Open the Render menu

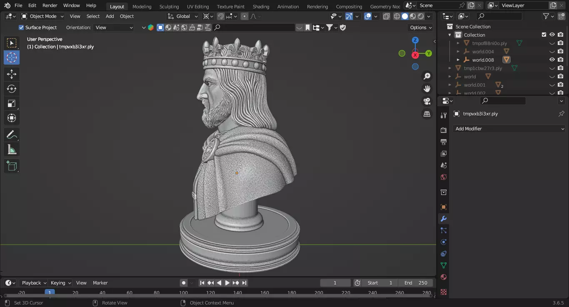[x=50, y=5]
